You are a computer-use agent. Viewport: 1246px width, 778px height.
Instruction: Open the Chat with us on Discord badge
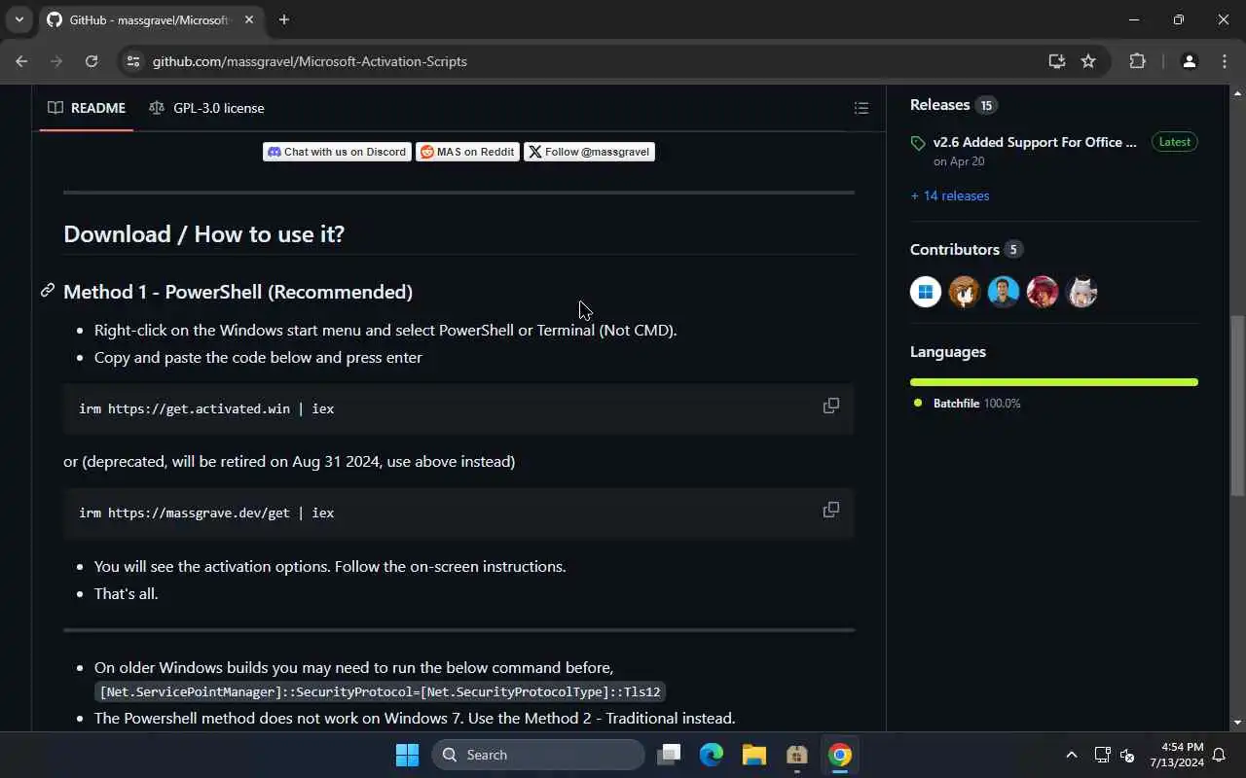click(x=337, y=152)
